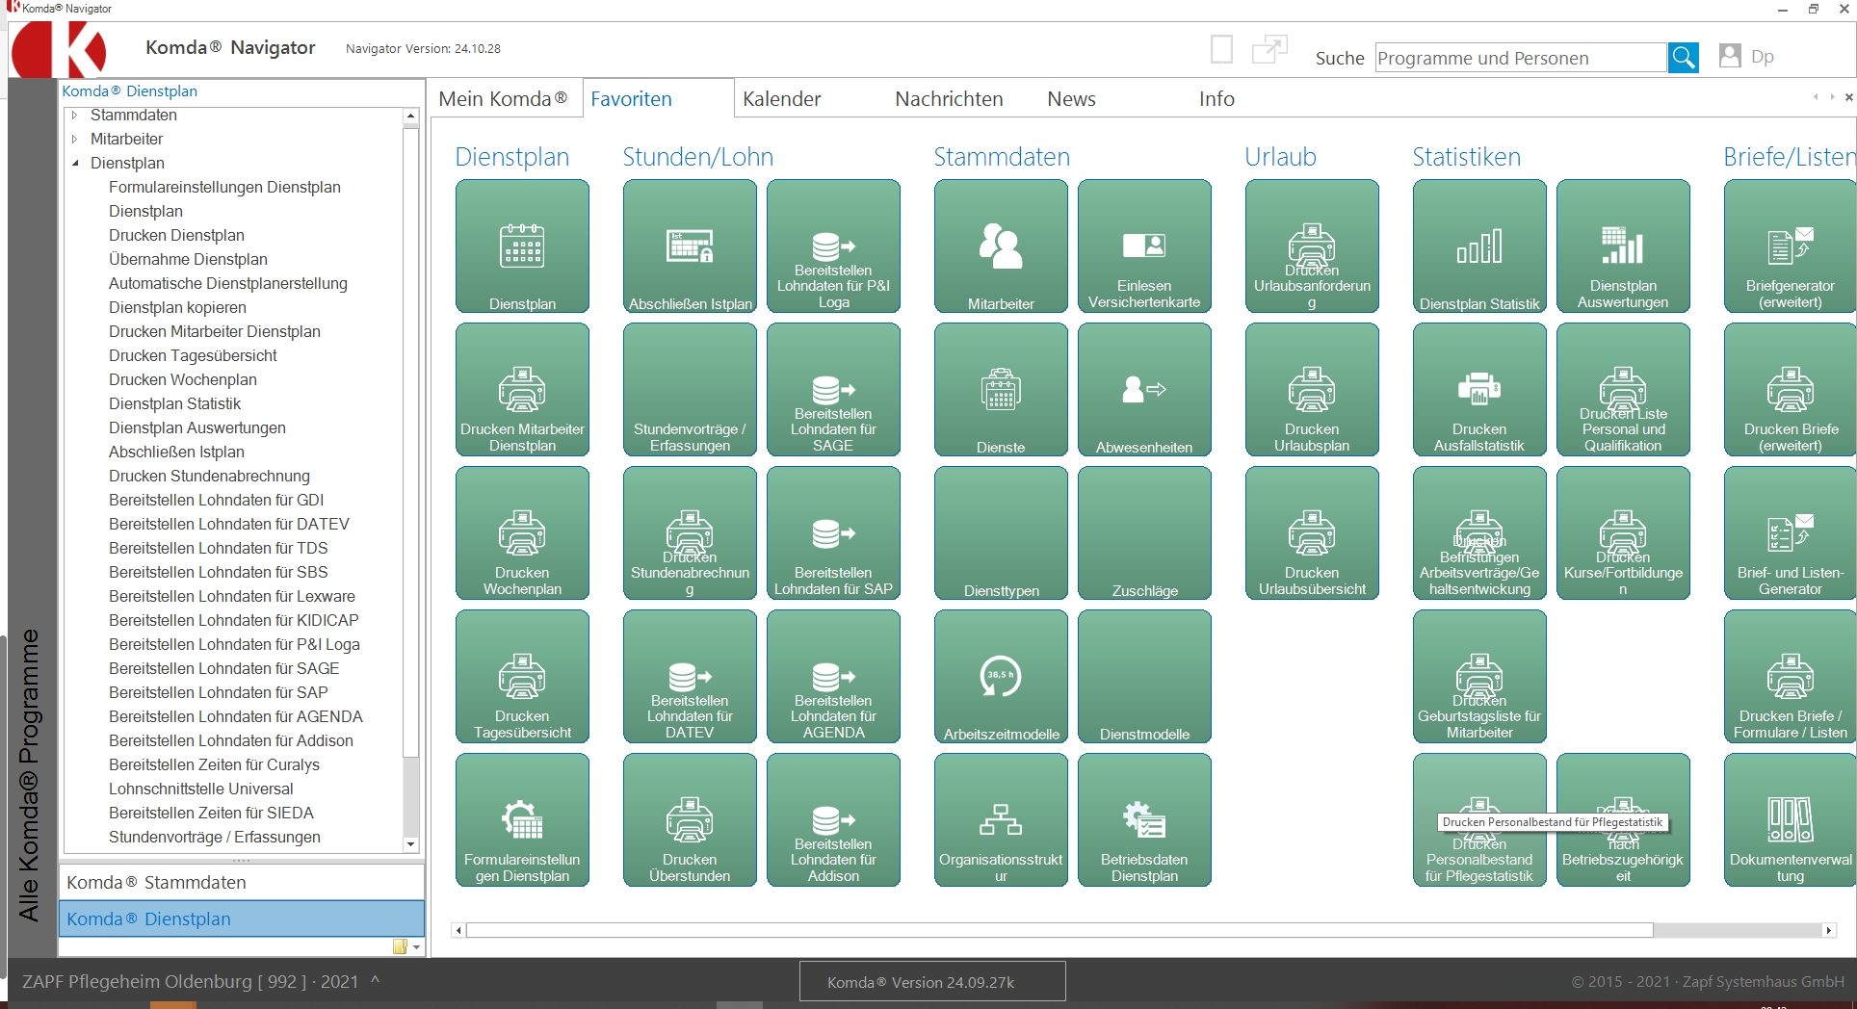Switch to the Kalender tab
Screen dimensions: 1857x1009
(x=781, y=99)
